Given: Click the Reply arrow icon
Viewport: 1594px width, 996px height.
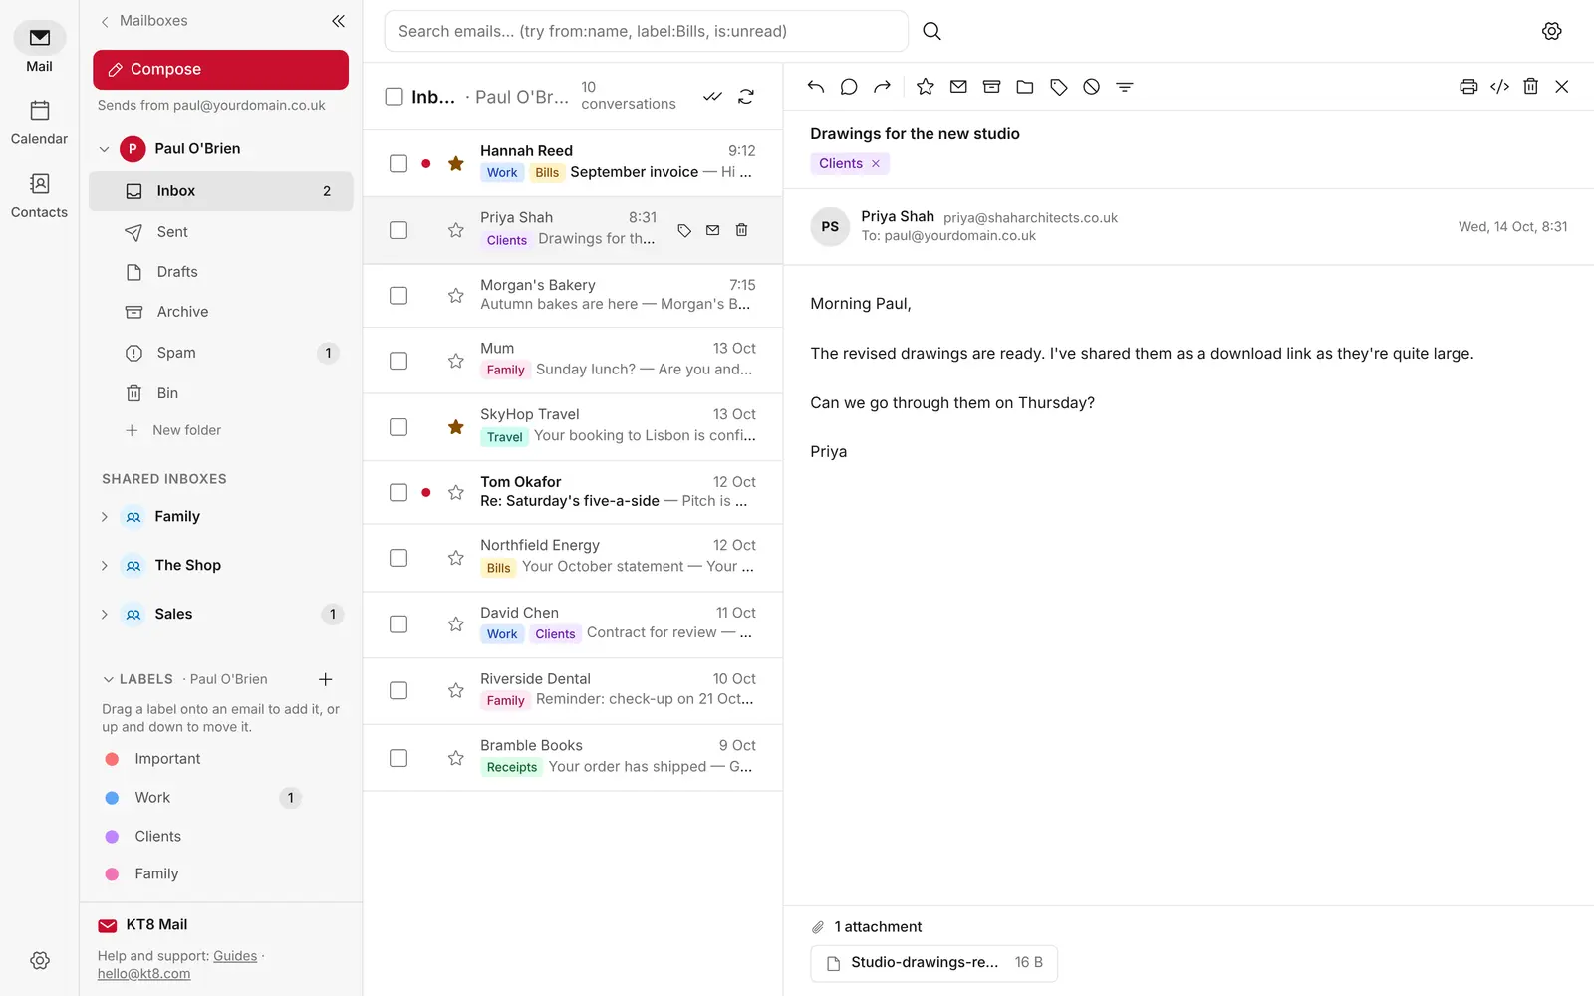Looking at the screenshot, I should click(816, 87).
